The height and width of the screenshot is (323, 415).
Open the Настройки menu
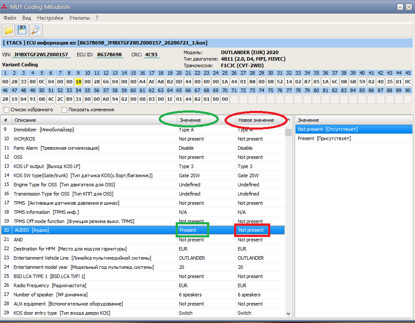tap(50, 18)
